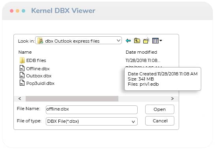Go back using the blue arrow icon
215x150 pixels.
point(128,41)
